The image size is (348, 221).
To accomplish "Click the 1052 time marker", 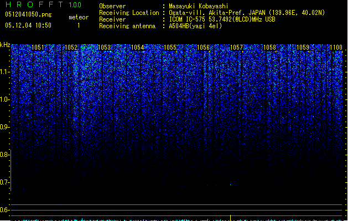I will [x=71, y=48].
